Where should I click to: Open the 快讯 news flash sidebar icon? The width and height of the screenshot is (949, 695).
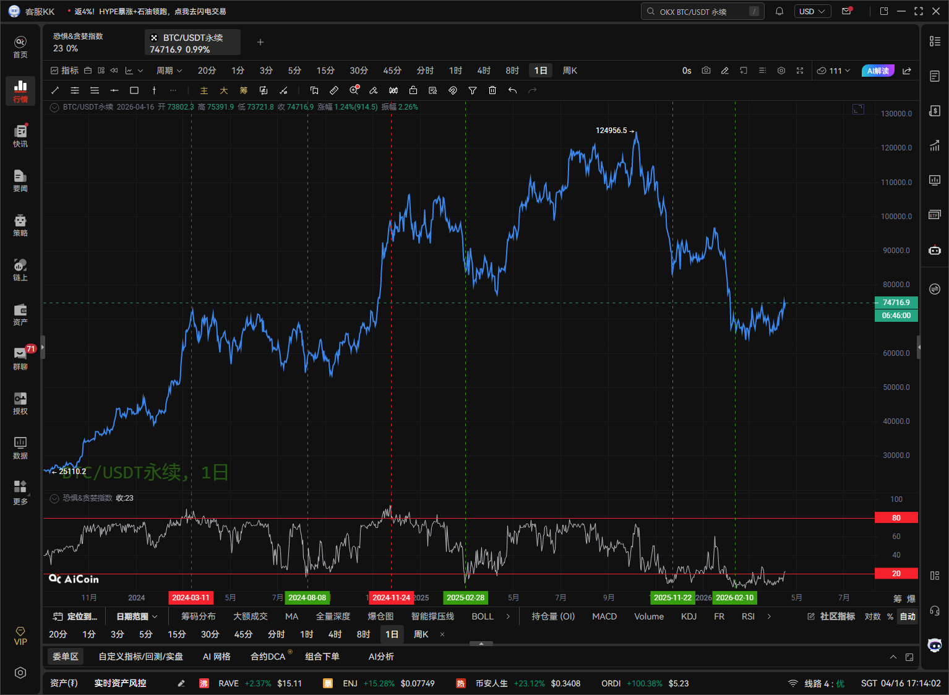(20, 136)
